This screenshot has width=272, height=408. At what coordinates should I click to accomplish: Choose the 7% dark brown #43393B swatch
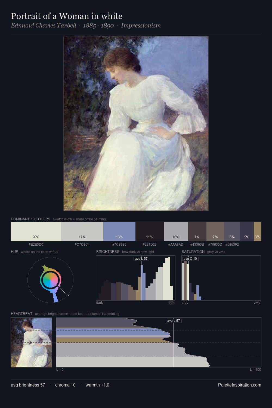[197, 231]
